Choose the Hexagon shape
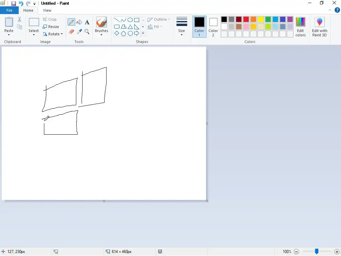341x256 pixels. [x=130, y=33]
